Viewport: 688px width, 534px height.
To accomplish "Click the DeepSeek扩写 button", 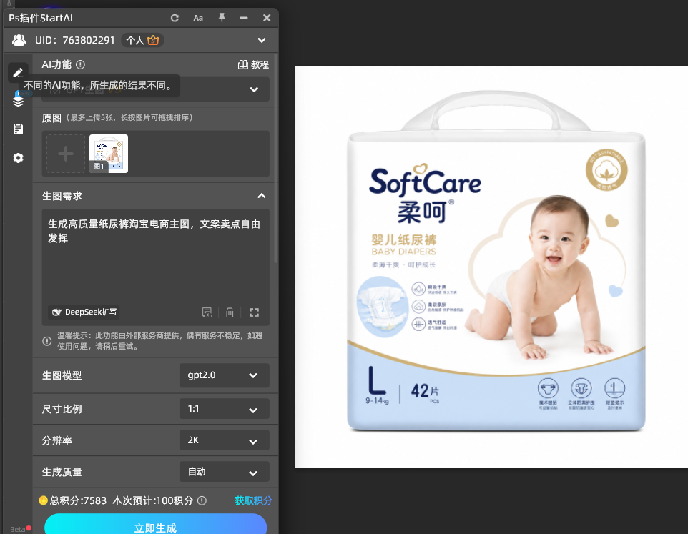I will pyautogui.click(x=84, y=312).
